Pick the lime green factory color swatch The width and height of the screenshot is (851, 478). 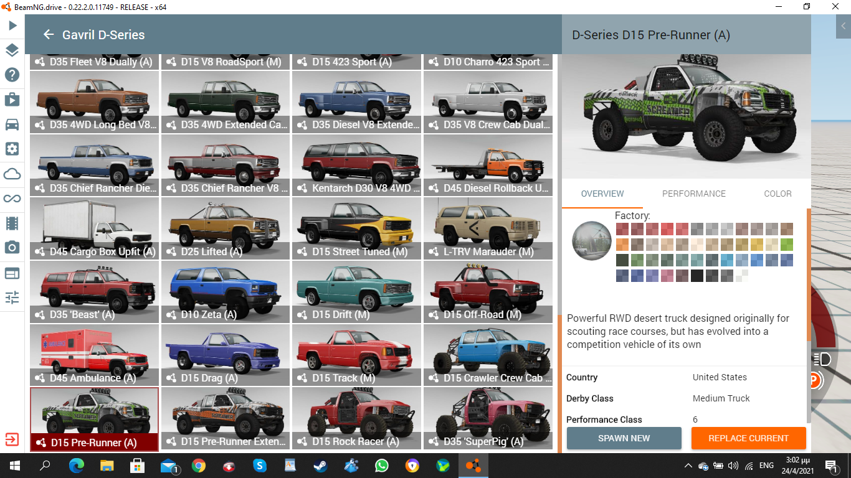(787, 245)
